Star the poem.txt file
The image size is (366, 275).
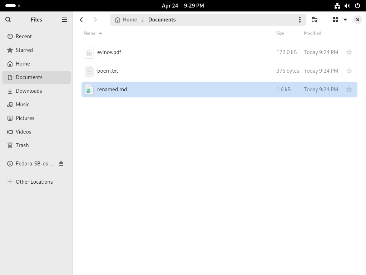(349, 71)
